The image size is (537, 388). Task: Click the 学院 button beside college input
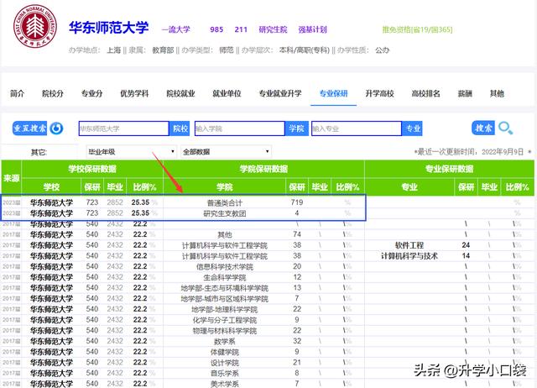click(x=296, y=128)
